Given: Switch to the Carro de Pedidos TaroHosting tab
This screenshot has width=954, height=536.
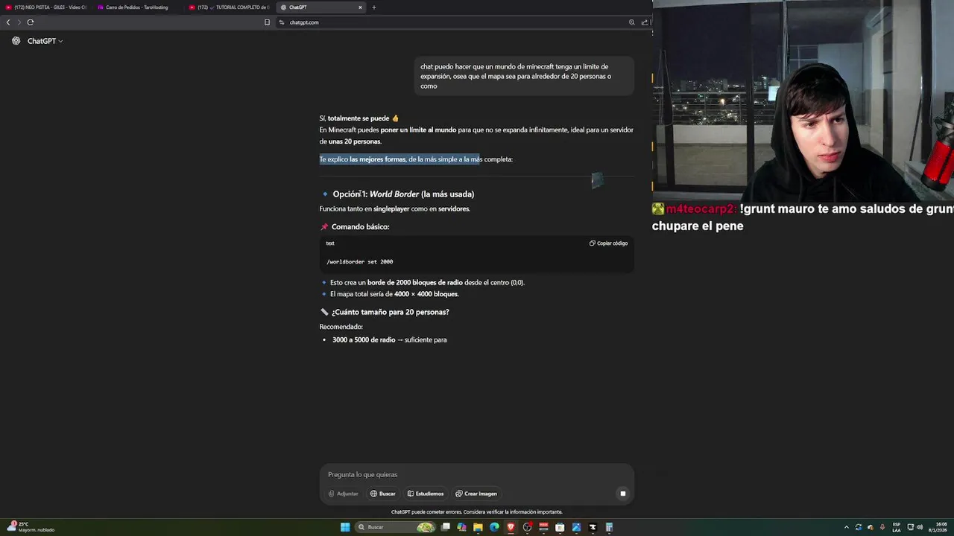Looking at the screenshot, I should click(x=137, y=7).
